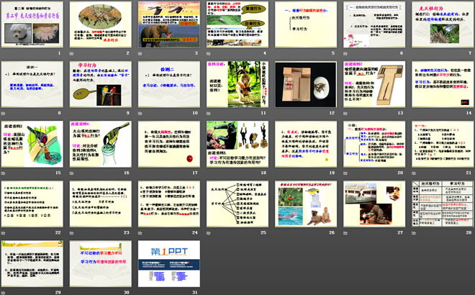Image resolution: width=475 pixels, height=295 pixels.
Task: Select slide 15 thumbnail with bird at milk bottle
Action: click(32, 144)
